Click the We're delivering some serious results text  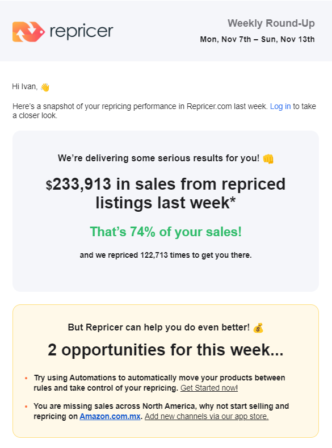158,158
